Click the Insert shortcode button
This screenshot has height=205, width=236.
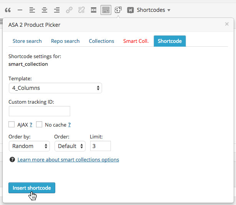pyautogui.click(x=32, y=188)
